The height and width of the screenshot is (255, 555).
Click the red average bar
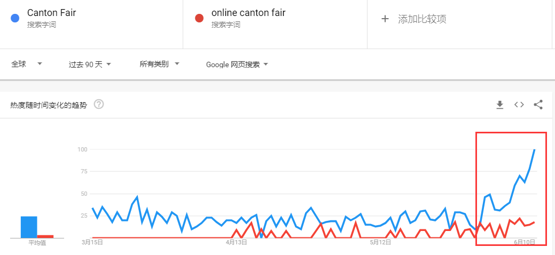tap(45, 236)
